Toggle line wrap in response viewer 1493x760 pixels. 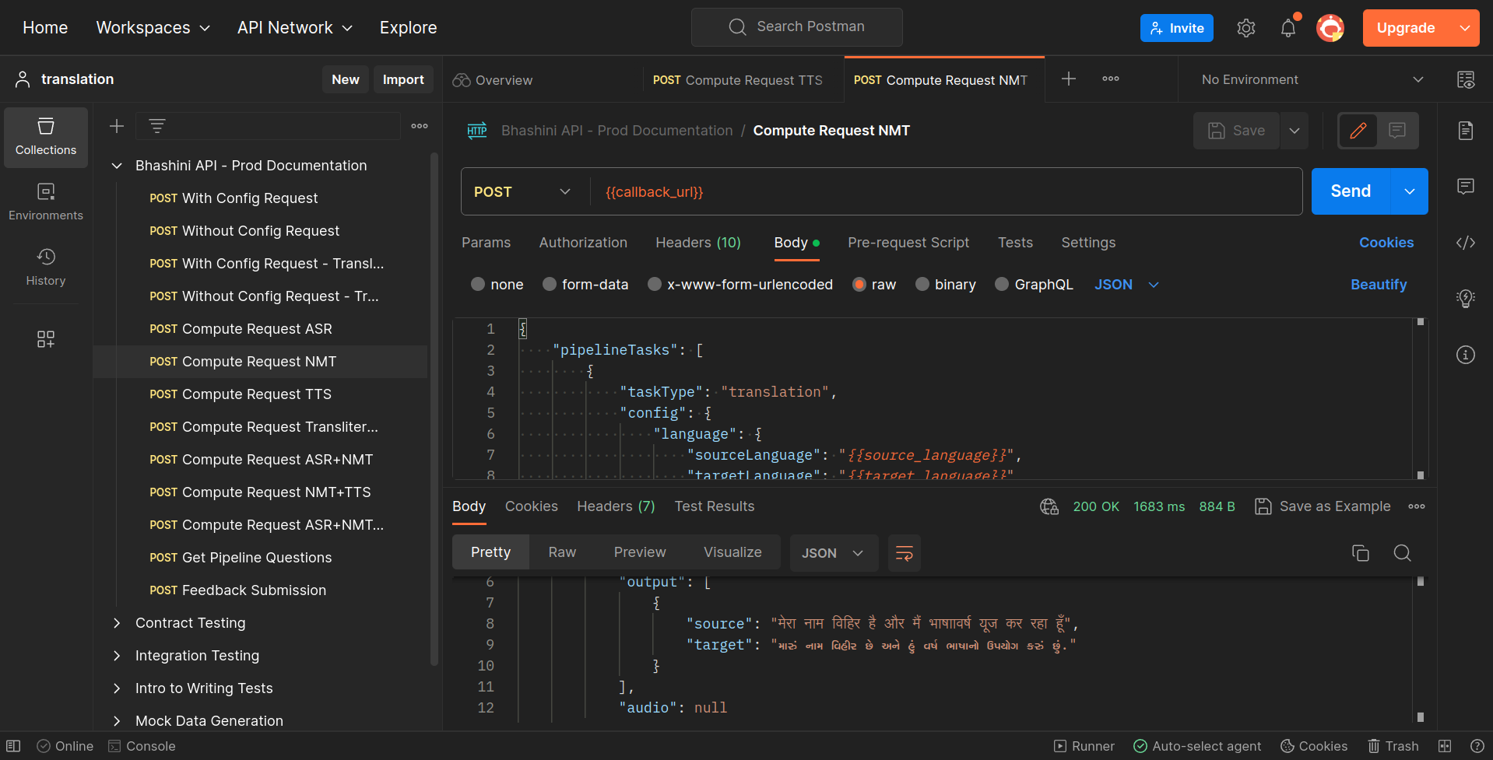pos(904,553)
